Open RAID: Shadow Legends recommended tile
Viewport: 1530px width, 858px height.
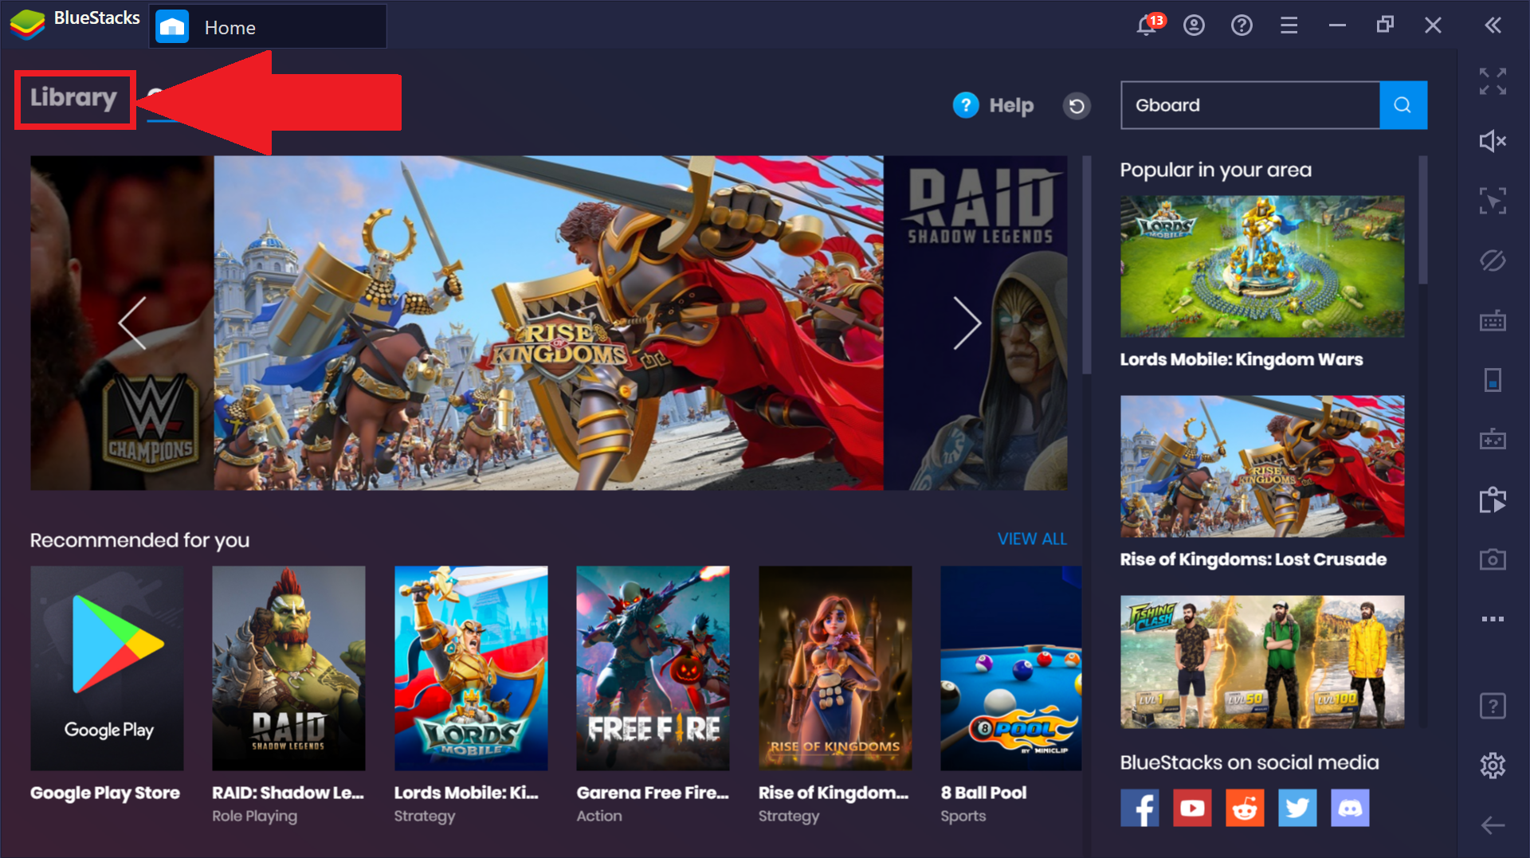click(288, 668)
